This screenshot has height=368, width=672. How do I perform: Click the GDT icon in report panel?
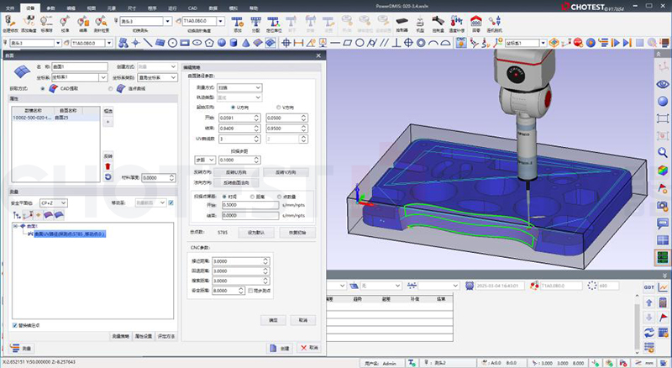(x=648, y=287)
